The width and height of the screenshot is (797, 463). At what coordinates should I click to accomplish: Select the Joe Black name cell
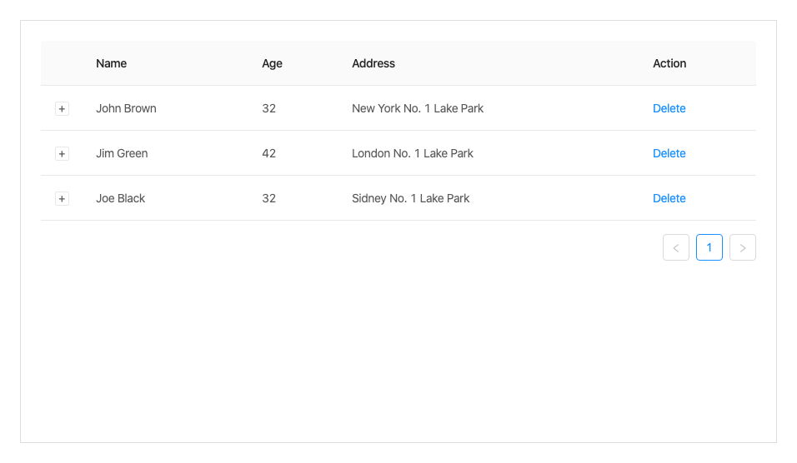point(120,198)
